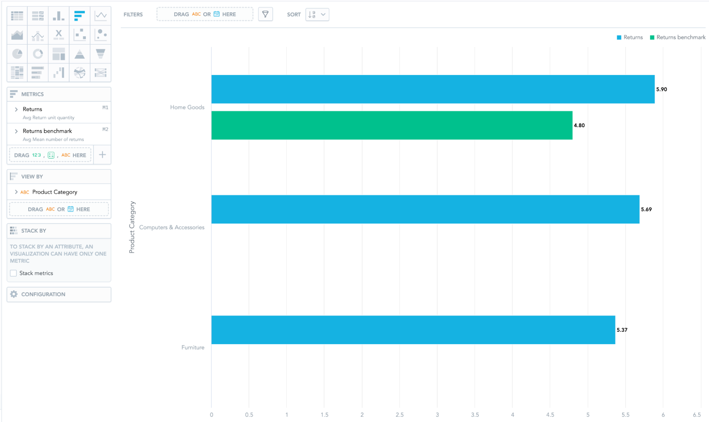Screen dimensions: 709x422
Task: Toggle Returns metric expander
Action: pos(17,109)
